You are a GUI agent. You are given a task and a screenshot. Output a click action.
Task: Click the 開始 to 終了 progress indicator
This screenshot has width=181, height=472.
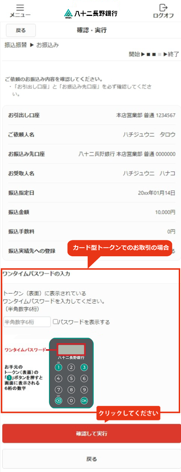(154, 54)
